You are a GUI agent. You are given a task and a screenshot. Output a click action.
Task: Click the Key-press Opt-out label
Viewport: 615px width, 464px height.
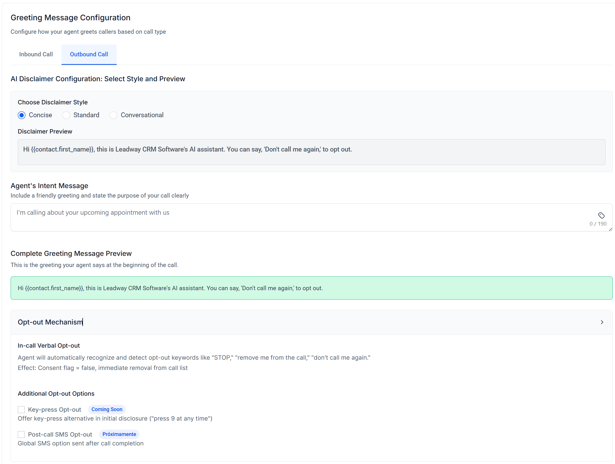coord(55,410)
